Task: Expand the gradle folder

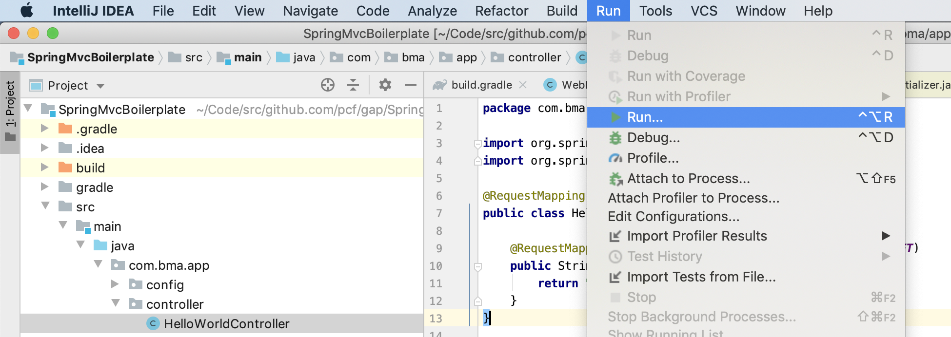Action: 45,187
